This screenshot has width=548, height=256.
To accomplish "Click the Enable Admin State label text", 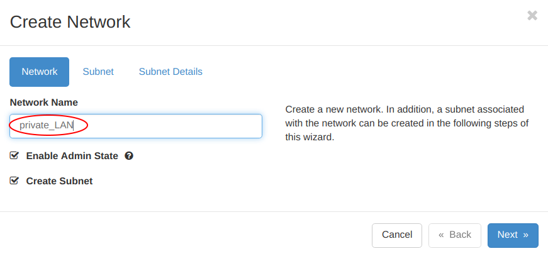I will (x=72, y=156).
